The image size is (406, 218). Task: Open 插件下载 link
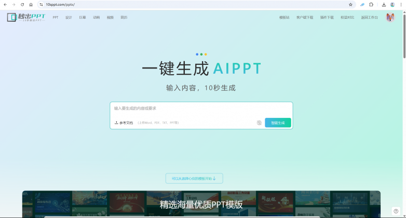coord(327,17)
